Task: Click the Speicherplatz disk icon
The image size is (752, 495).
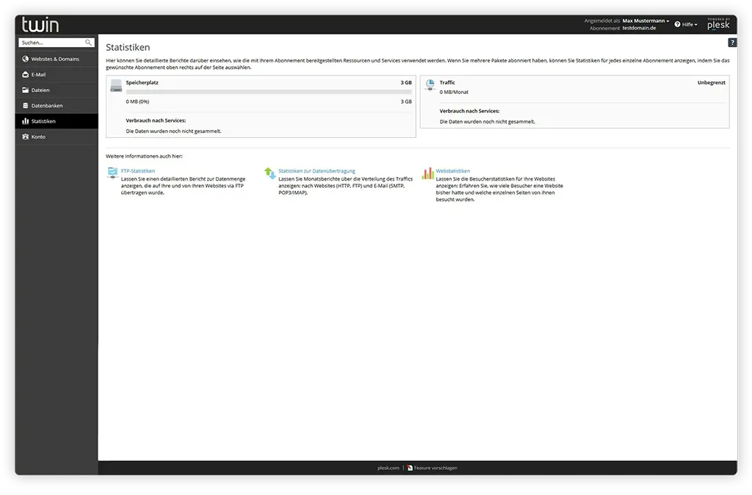Action: pos(116,85)
